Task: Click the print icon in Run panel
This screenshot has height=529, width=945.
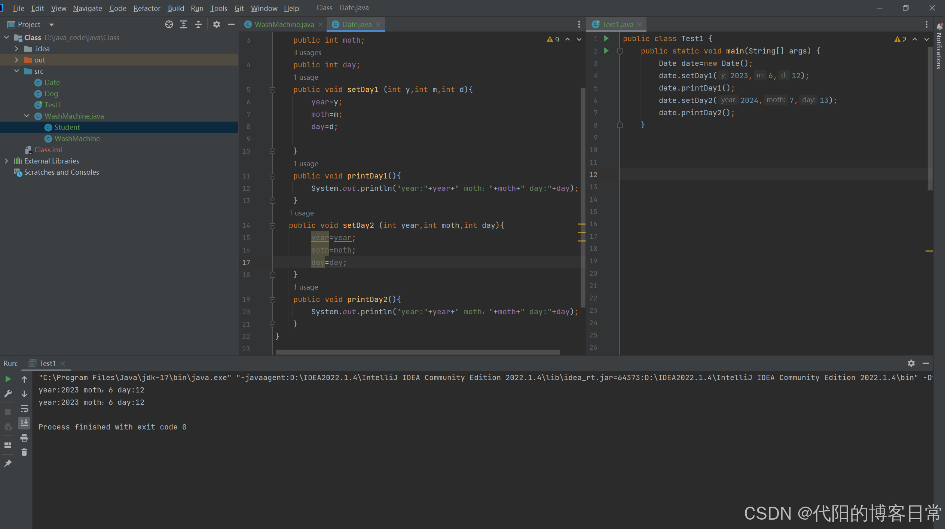Action: pyautogui.click(x=24, y=438)
